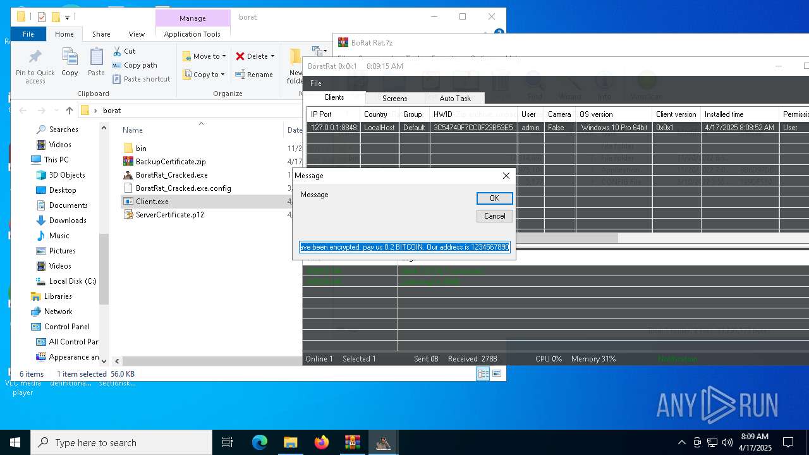Screen dimensions: 809x455
Task: Close the Message dialog
Action: click(506, 176)
